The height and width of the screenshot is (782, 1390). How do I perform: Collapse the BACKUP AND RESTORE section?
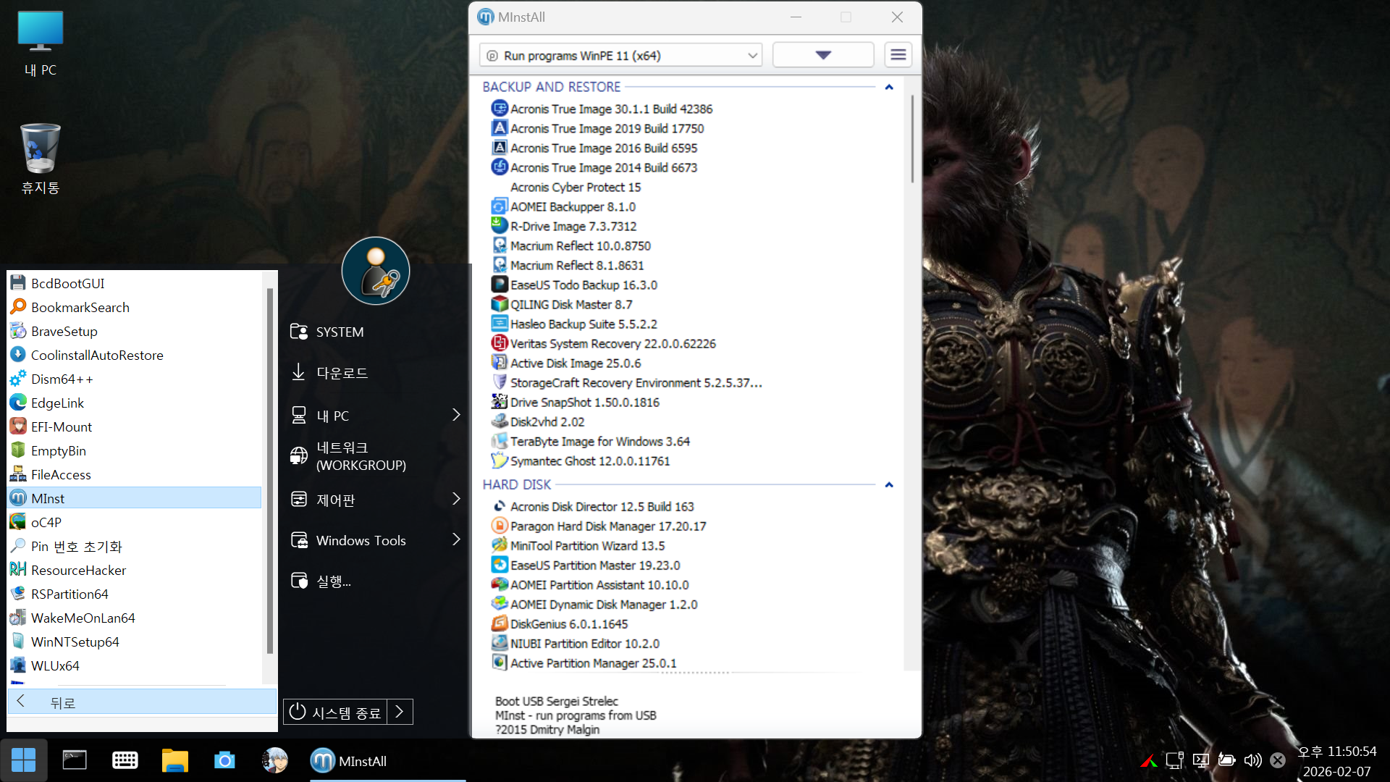coord(889,87)
